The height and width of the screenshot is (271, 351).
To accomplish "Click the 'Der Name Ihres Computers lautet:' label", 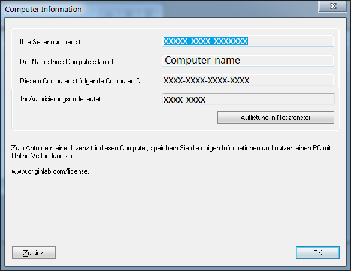I will (67, 62).
